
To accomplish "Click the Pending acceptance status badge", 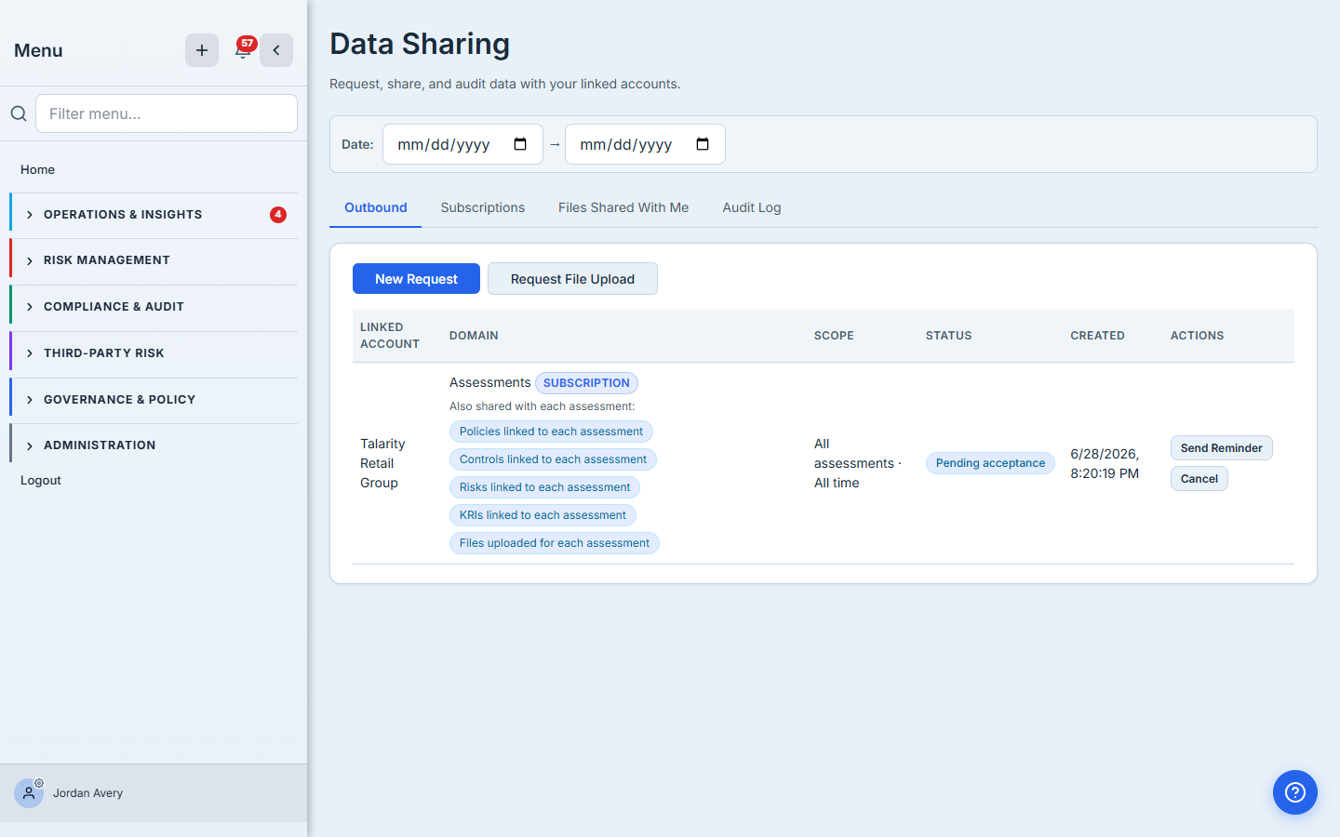I will pyautogui.click(x=990, y=463).
